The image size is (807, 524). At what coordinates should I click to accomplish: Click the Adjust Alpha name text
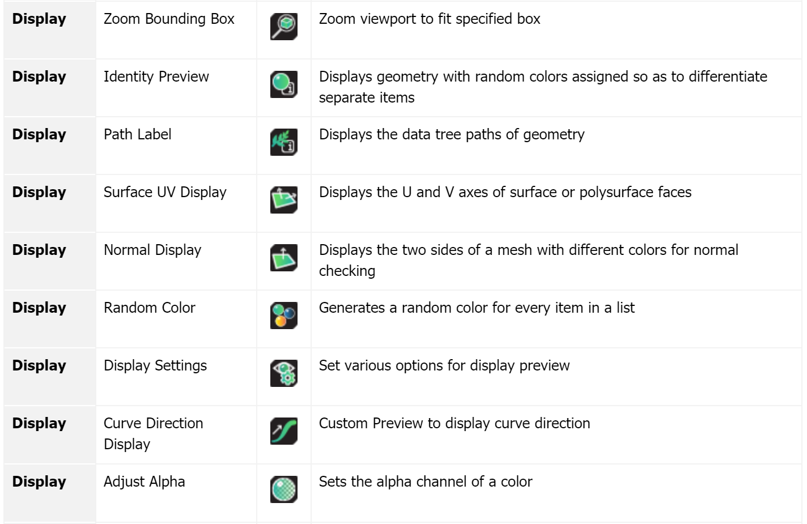tap(145, 482)
